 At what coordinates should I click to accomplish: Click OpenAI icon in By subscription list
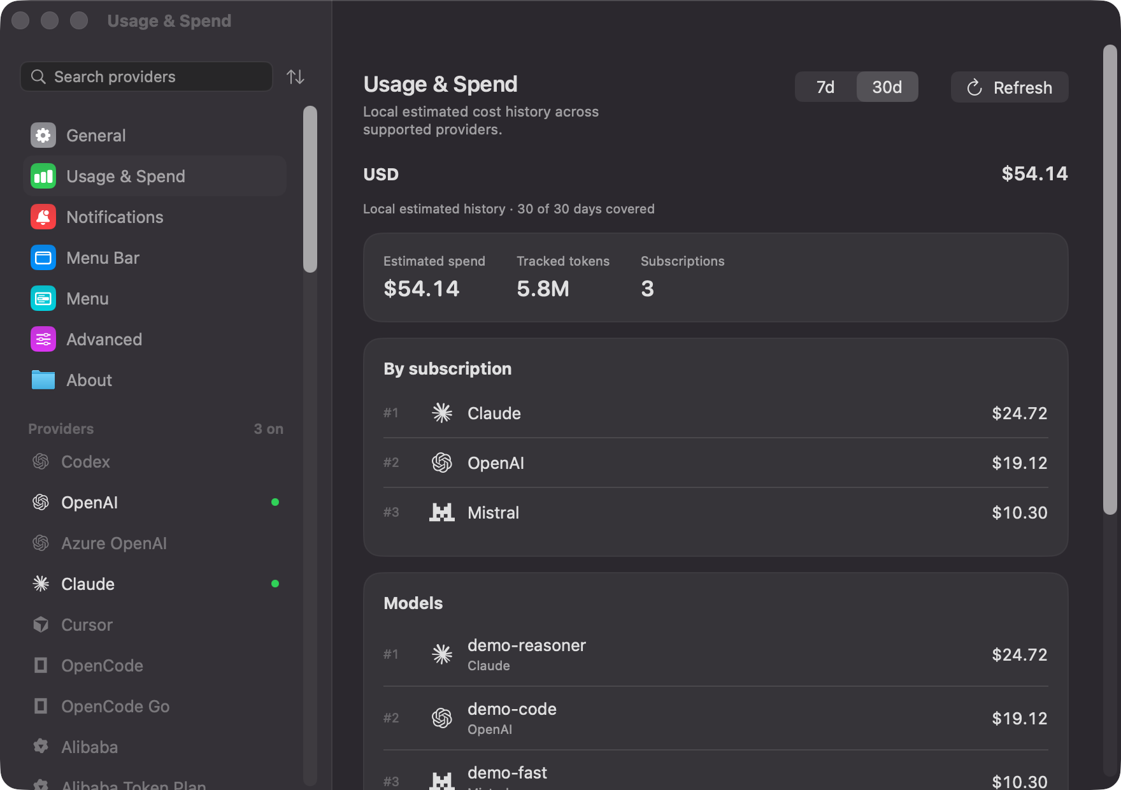442,463
